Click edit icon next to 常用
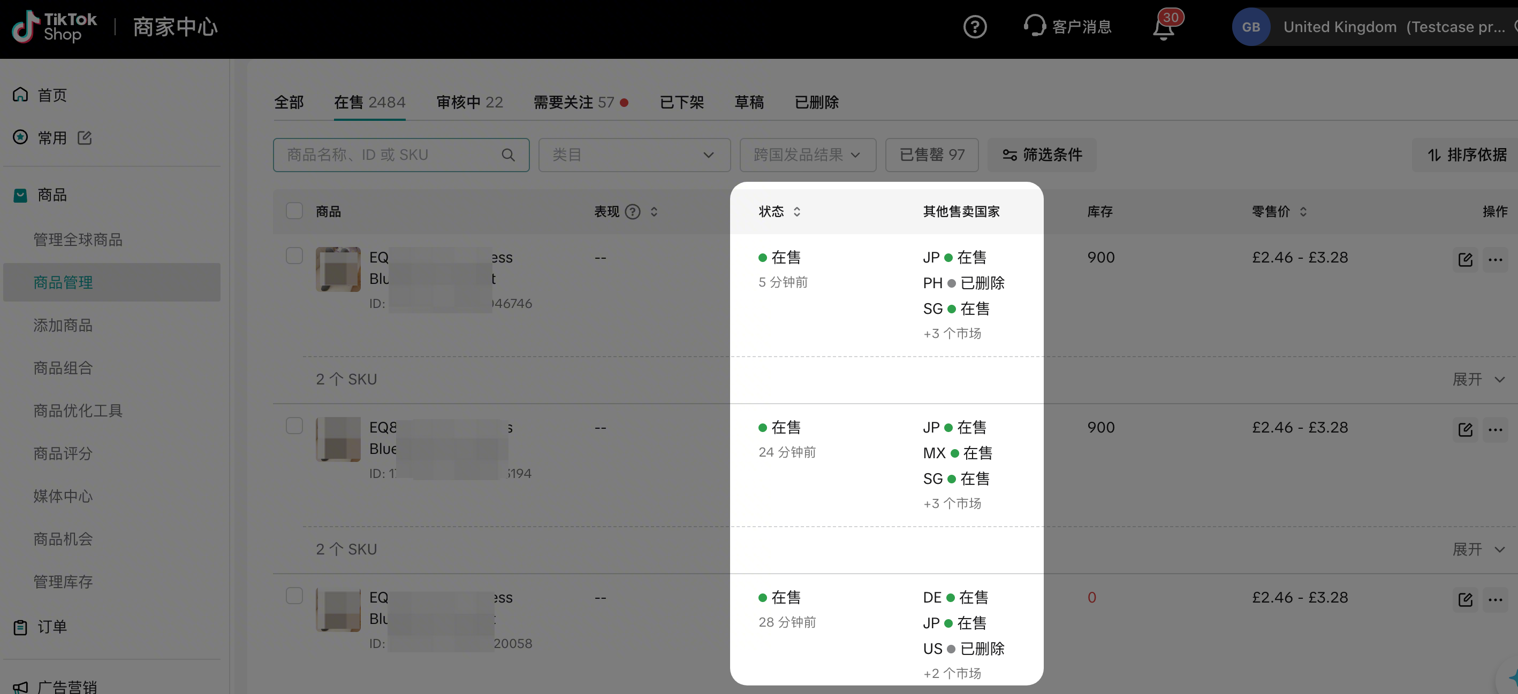 click(x=85, y=138)
